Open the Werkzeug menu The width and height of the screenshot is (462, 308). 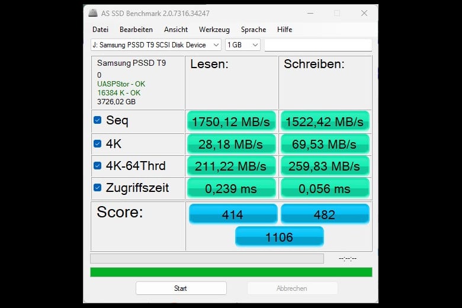(214, 30)
